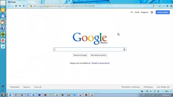Close the Google tab
Screen dimensions: 173x97
(x=35, y=2)
